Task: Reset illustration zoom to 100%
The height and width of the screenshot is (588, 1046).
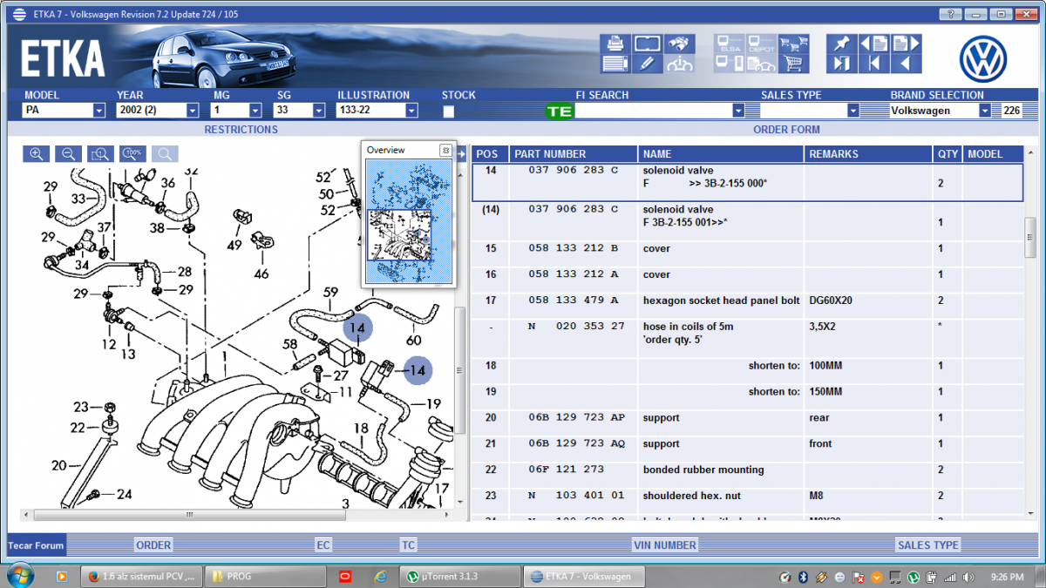Action: pyautogui.click(x=132, y=153)
